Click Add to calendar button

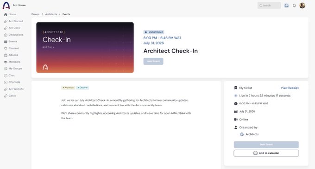click(x=266, y=153)
